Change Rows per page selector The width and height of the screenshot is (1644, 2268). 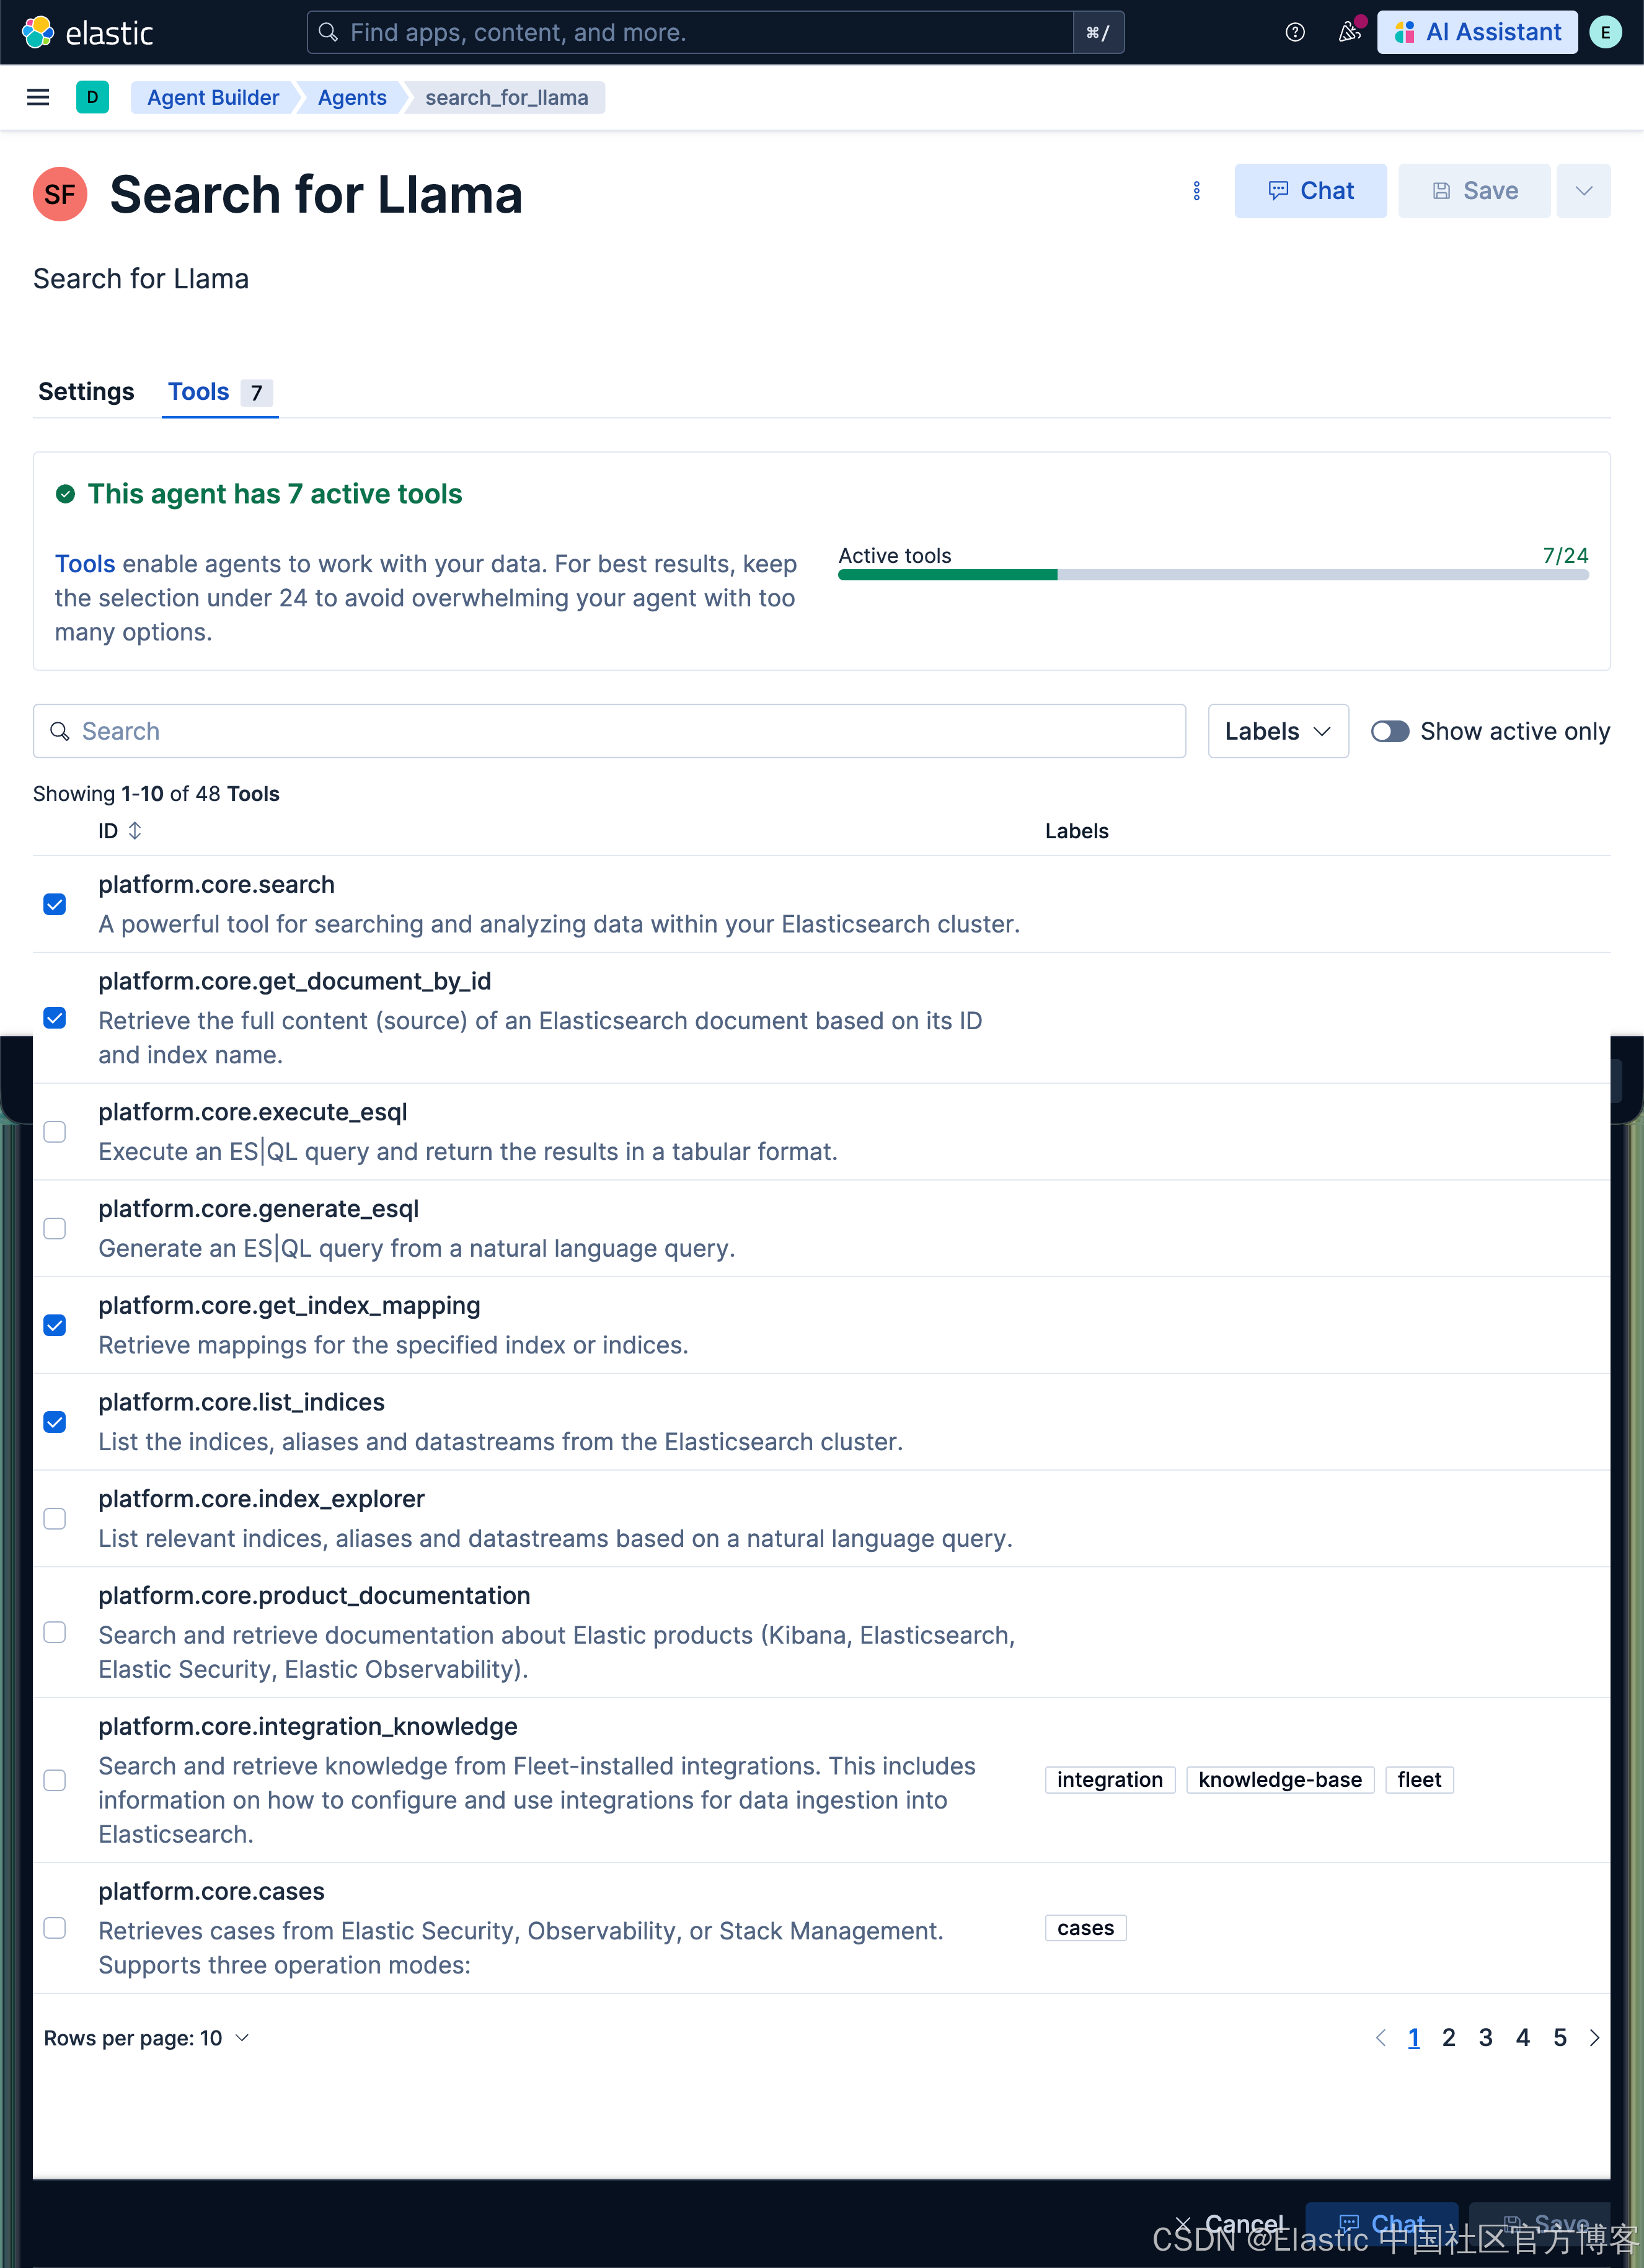[146, 2037]
